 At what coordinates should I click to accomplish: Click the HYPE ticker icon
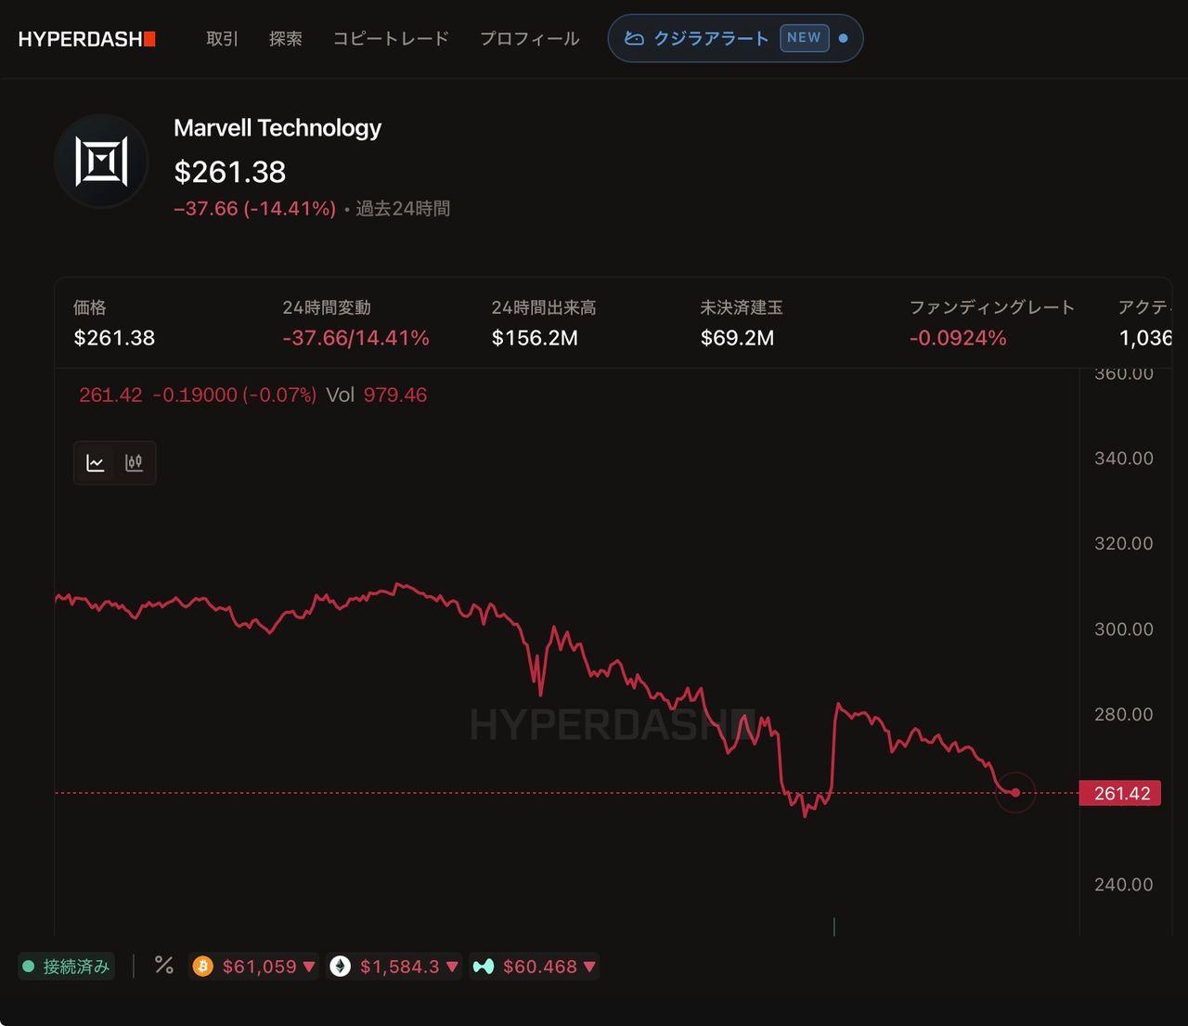(x=484, y=967)
